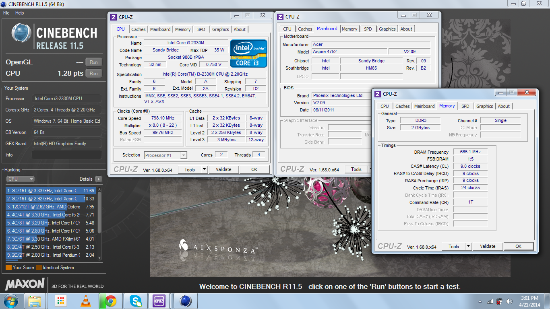Click Validate in Memory window
Image resolution: width=550 pixels, height=309 pixels.
[x=488, y=247]
